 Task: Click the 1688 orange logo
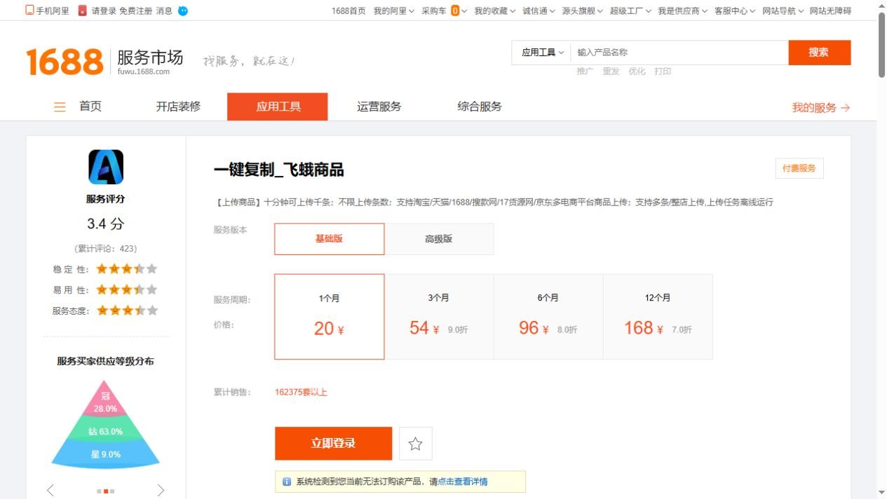tap(65, 62)
